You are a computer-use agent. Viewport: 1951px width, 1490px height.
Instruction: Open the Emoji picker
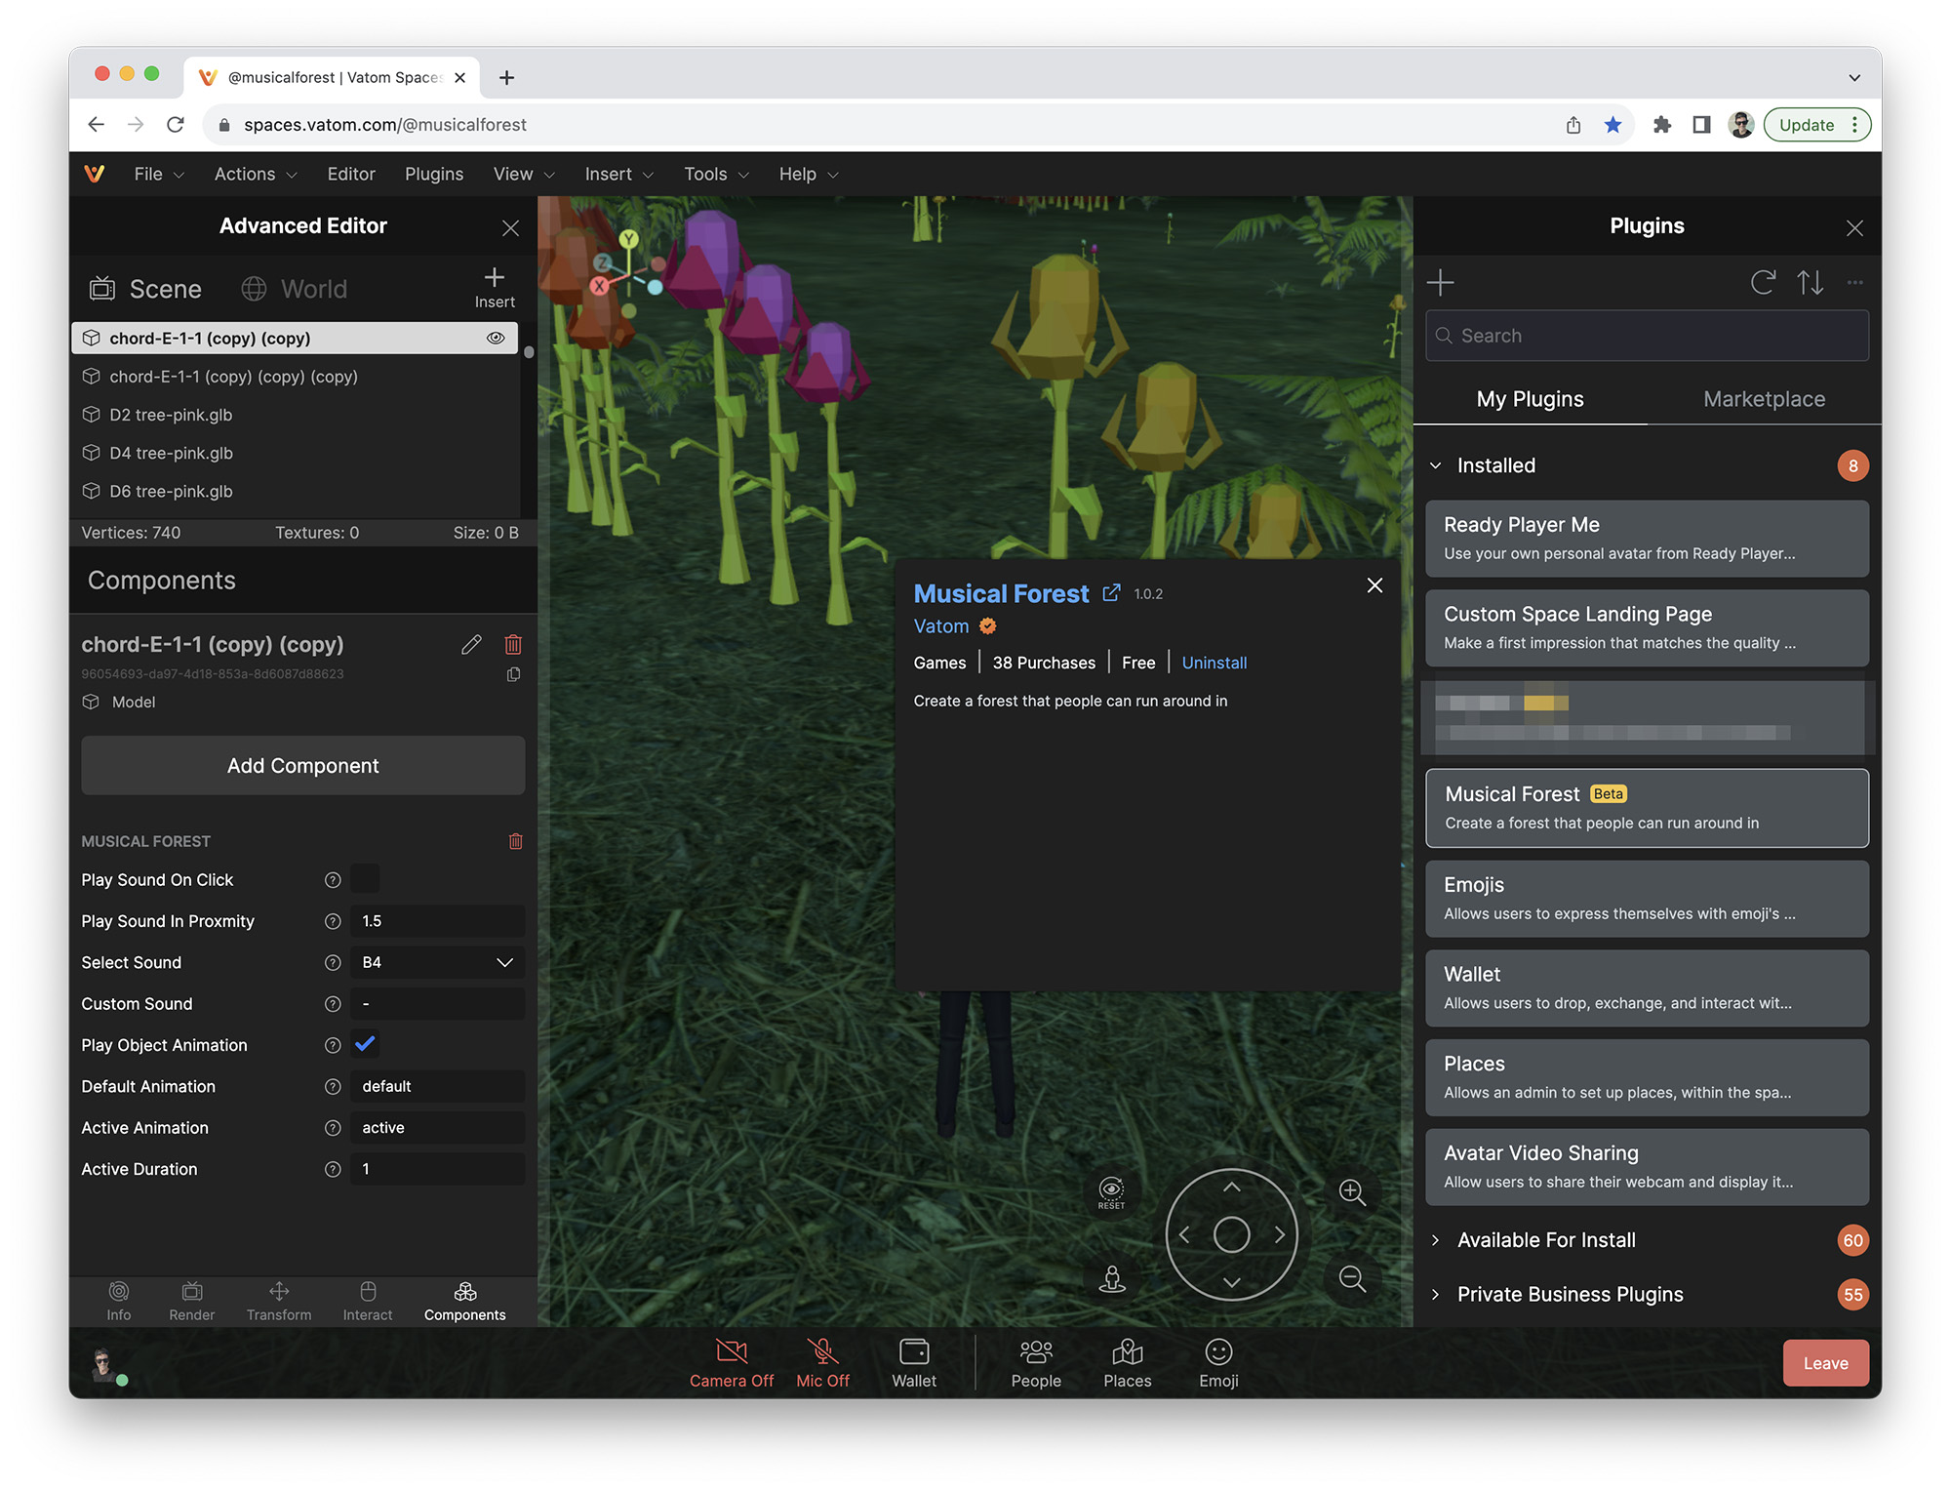[1219, 1363]
